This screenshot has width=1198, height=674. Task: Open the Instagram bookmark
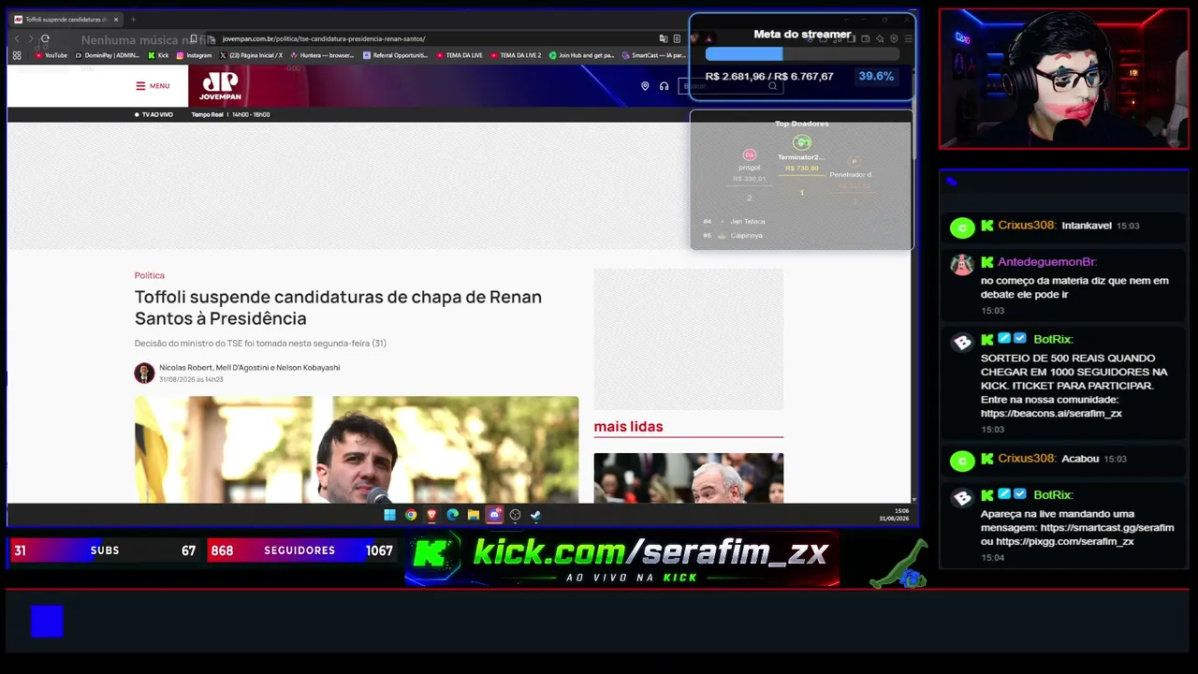(x=194, y=55)
